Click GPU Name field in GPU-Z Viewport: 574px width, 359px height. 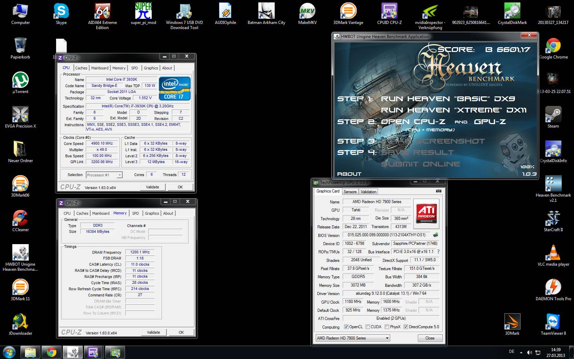377,202
